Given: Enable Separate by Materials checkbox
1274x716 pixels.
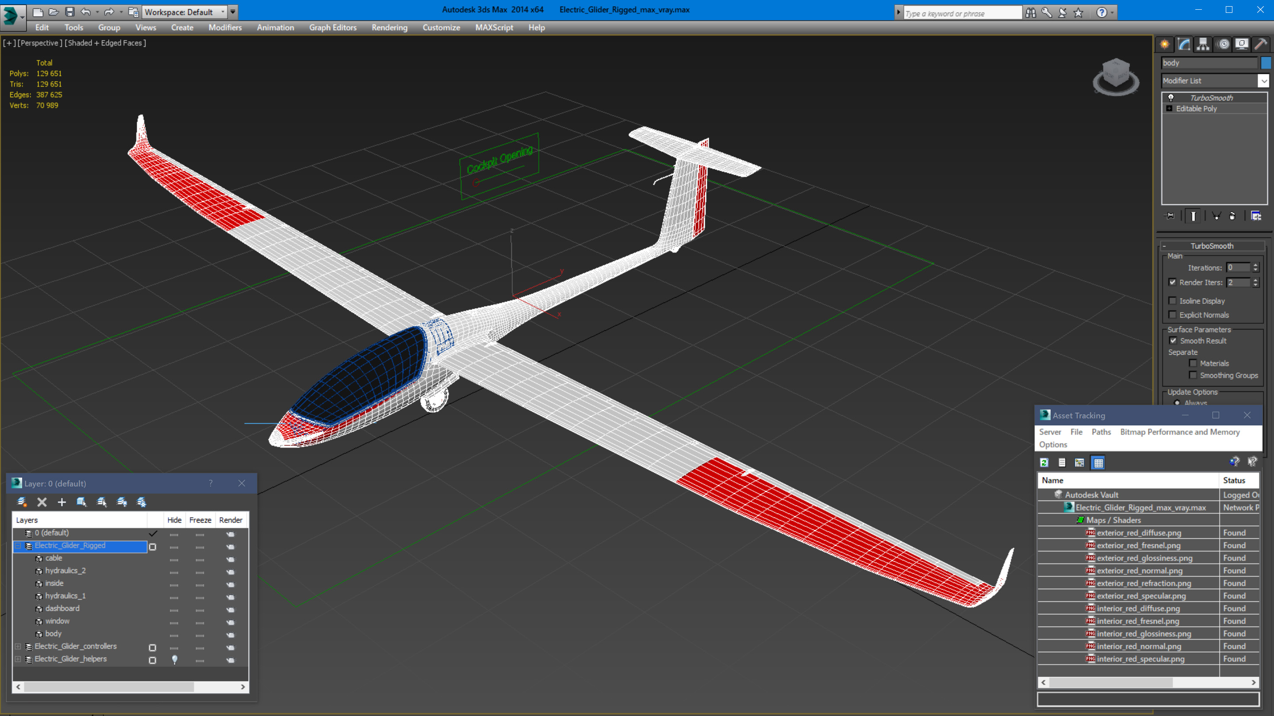Looking at the screenshot, I should [x=1193, y=364].
